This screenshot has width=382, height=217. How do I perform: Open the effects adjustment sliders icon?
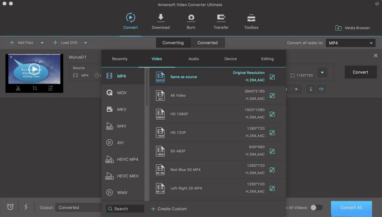tap(51, 89)
